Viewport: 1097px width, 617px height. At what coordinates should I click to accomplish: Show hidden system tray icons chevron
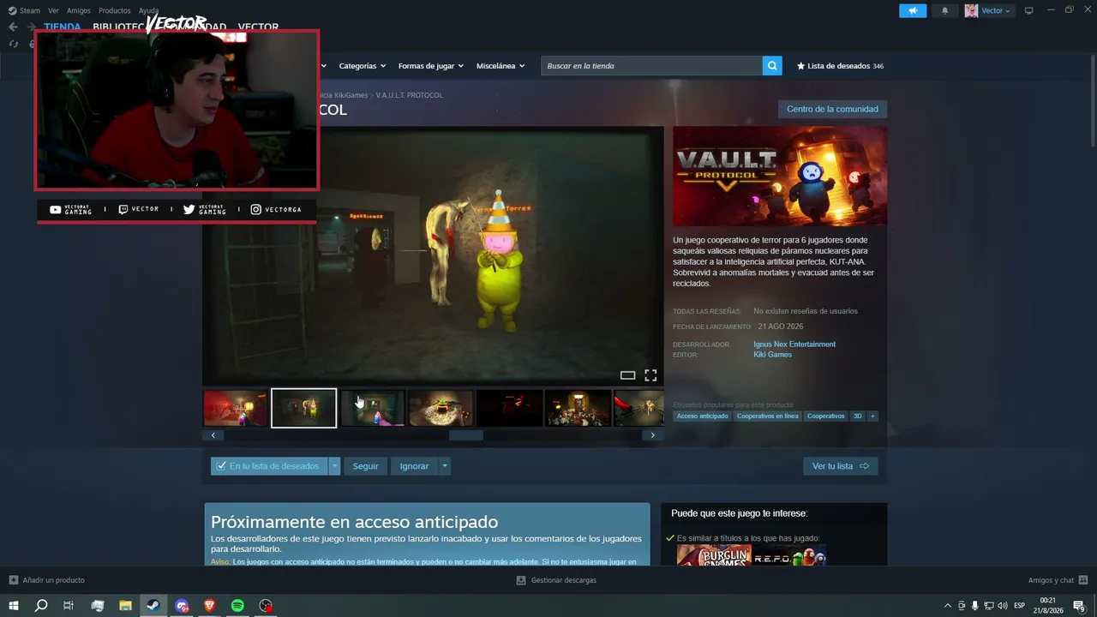click(947, 606)
